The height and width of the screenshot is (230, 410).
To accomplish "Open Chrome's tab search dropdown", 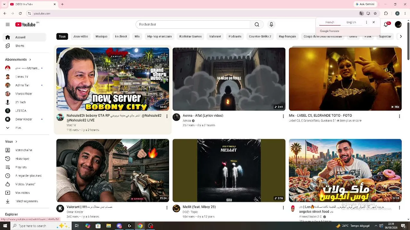I will tap(4, 4).
